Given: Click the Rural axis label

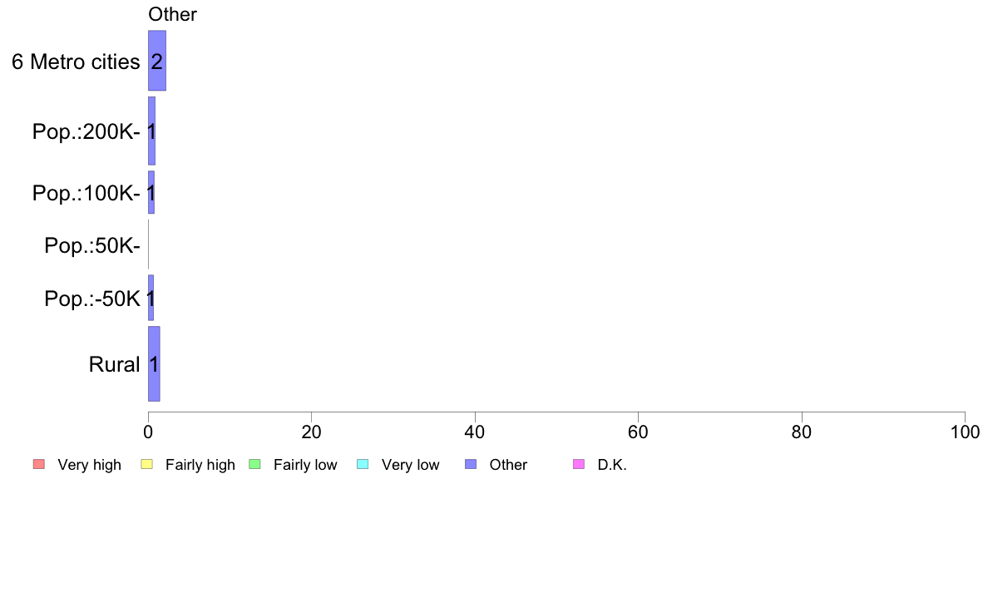Looking at the screenshot, I should point(114,364).
